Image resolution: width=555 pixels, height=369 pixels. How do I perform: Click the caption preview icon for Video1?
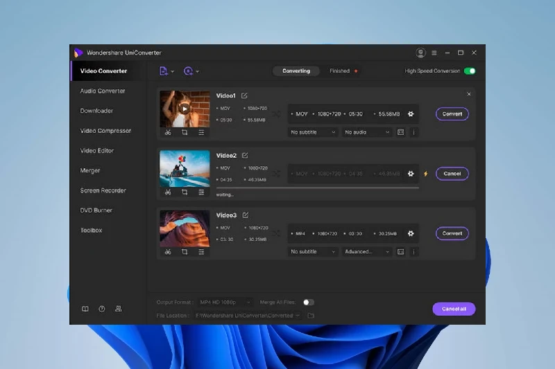coord(401,132)
